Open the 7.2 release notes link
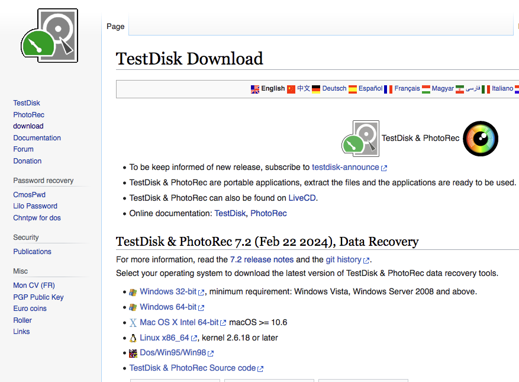 [262, 260]
